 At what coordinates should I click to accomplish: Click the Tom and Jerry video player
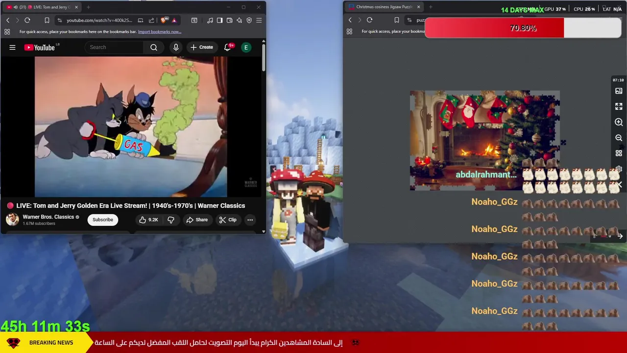click(131, 126)
